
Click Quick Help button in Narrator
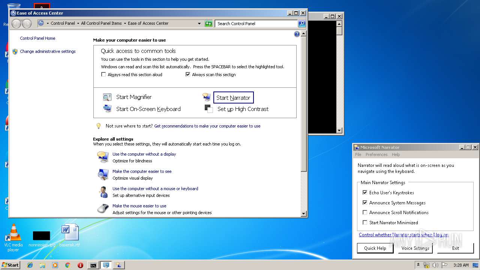[x=375, y=248]
